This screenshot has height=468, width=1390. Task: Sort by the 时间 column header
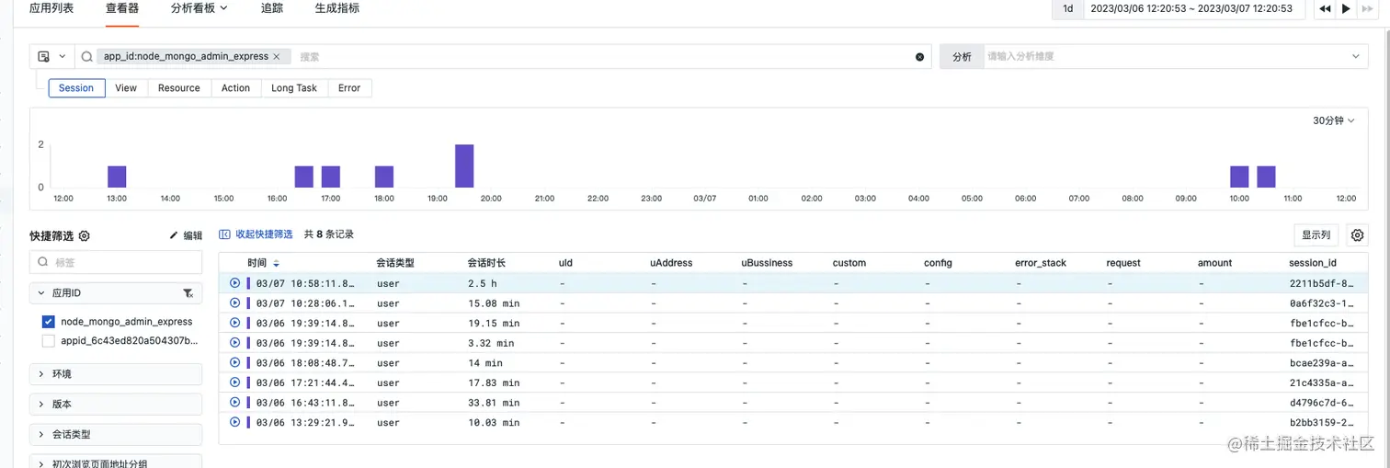tap(263, 263)
